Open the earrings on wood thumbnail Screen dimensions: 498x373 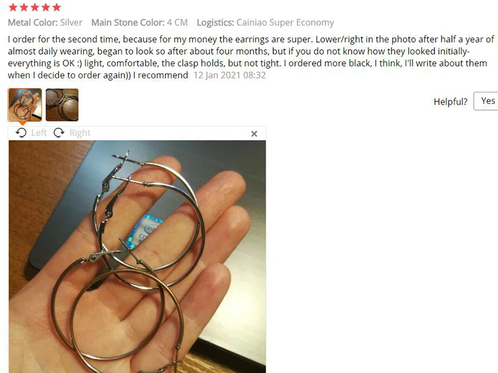62,105
